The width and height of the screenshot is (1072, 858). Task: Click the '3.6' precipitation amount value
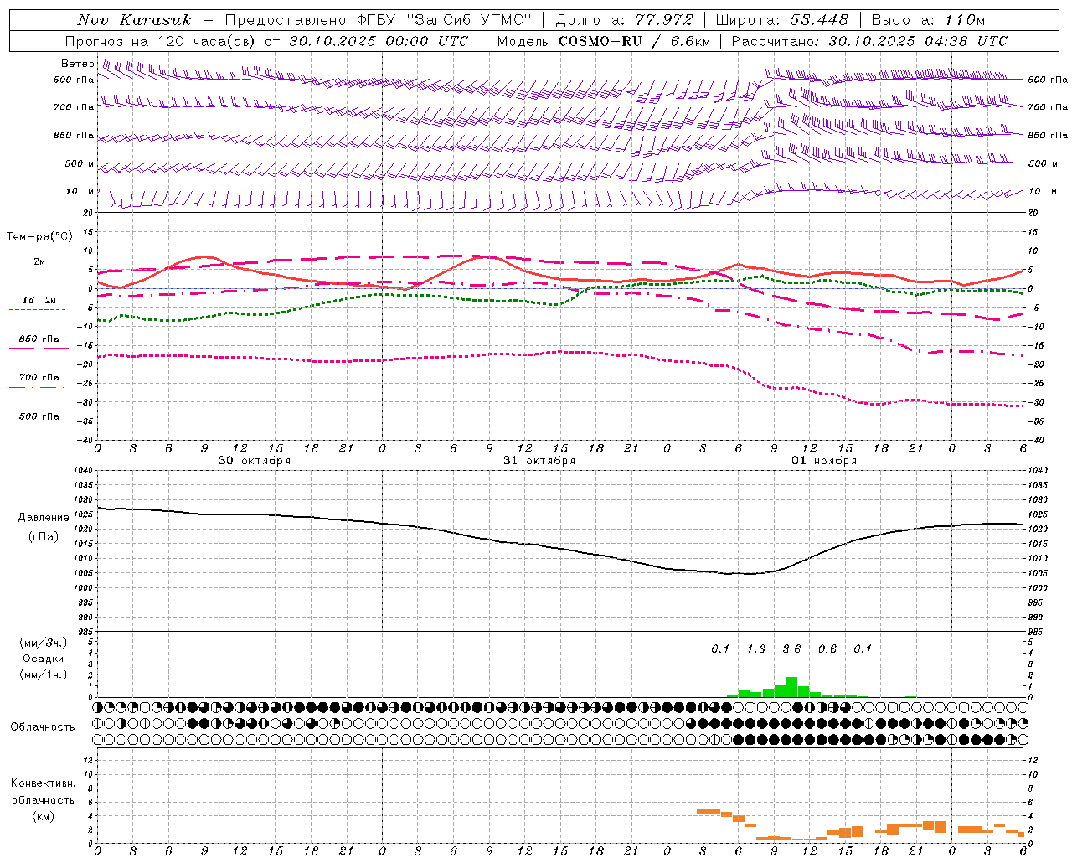point(791,649)
